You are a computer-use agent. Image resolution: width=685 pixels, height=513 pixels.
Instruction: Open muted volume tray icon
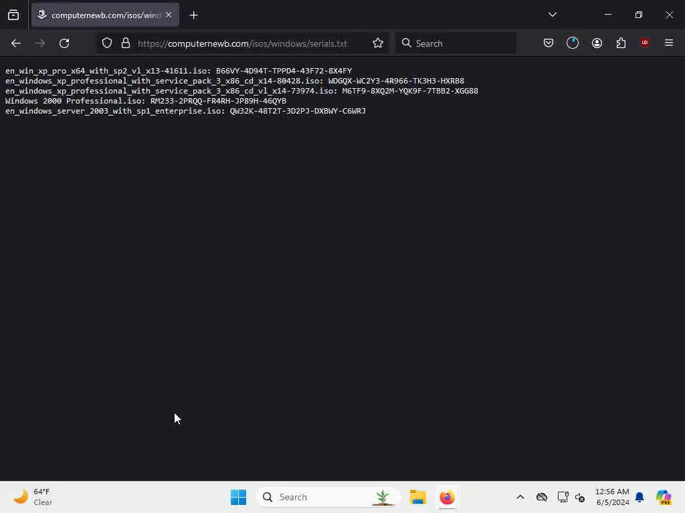[x=580, y=497]
